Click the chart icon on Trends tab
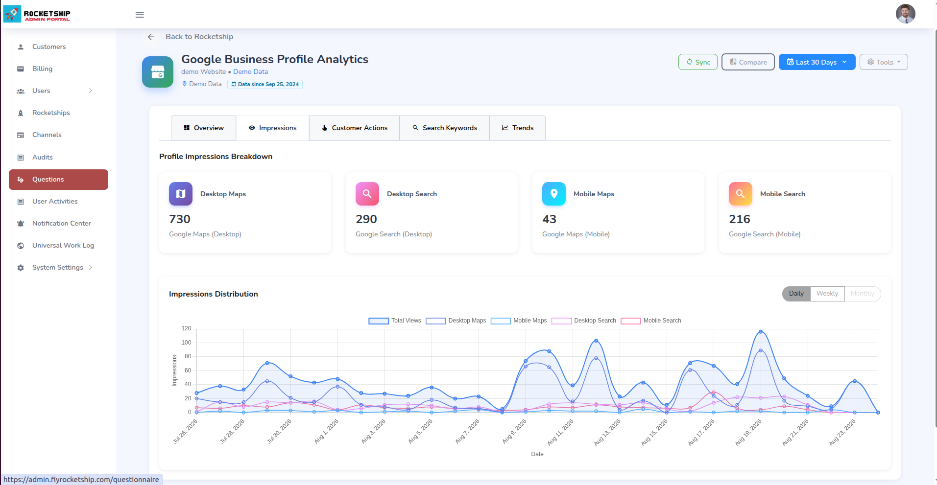Screen dimensions: 937x485 [x=505, y=128]
